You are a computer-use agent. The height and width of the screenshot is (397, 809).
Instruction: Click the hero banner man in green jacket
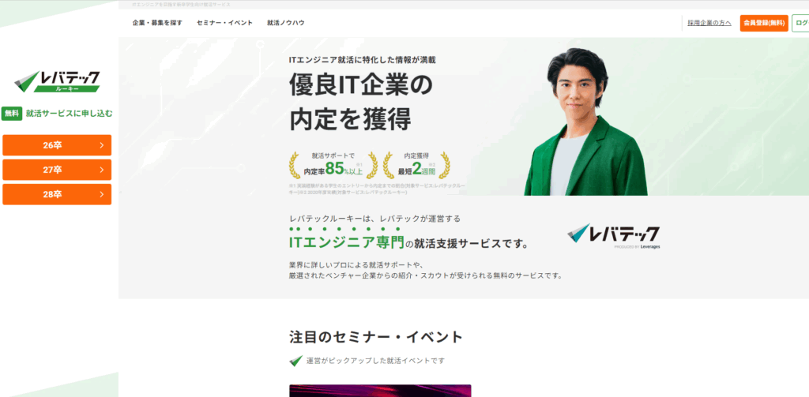tap(585, 122)
